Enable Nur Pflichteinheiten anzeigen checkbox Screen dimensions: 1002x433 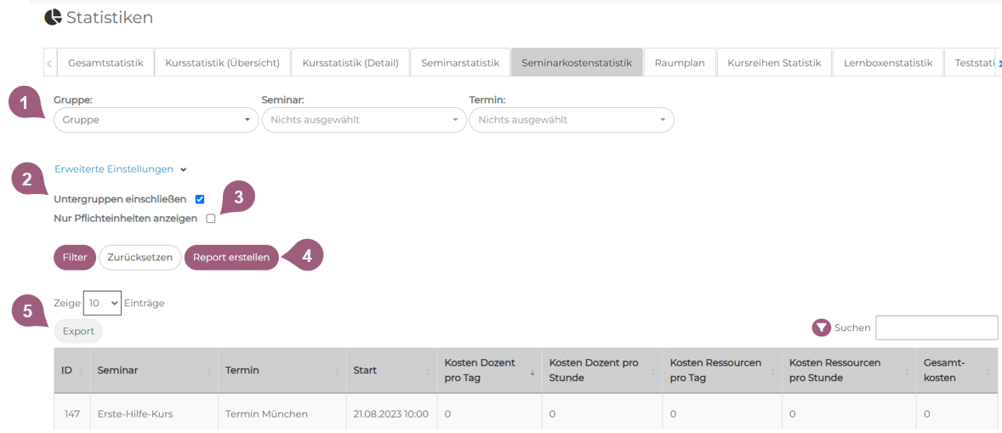(x=211, y=219)
